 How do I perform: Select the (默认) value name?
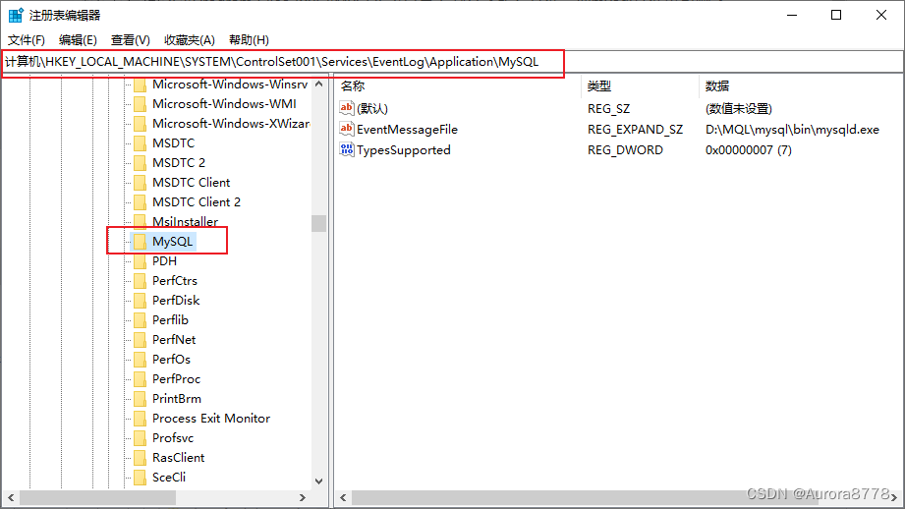pyautogui.click(x=372, y=108)
